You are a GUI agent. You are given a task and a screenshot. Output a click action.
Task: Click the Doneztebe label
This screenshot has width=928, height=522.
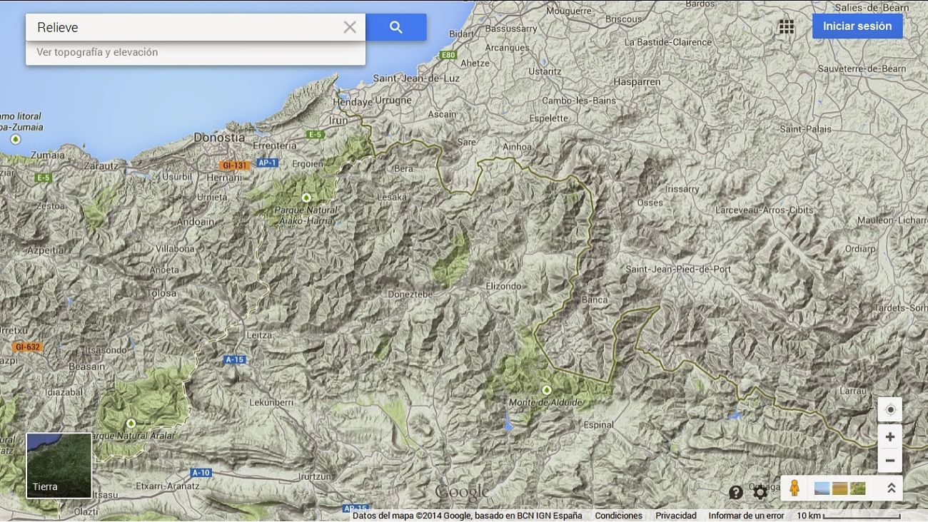[x=410, y=294]
